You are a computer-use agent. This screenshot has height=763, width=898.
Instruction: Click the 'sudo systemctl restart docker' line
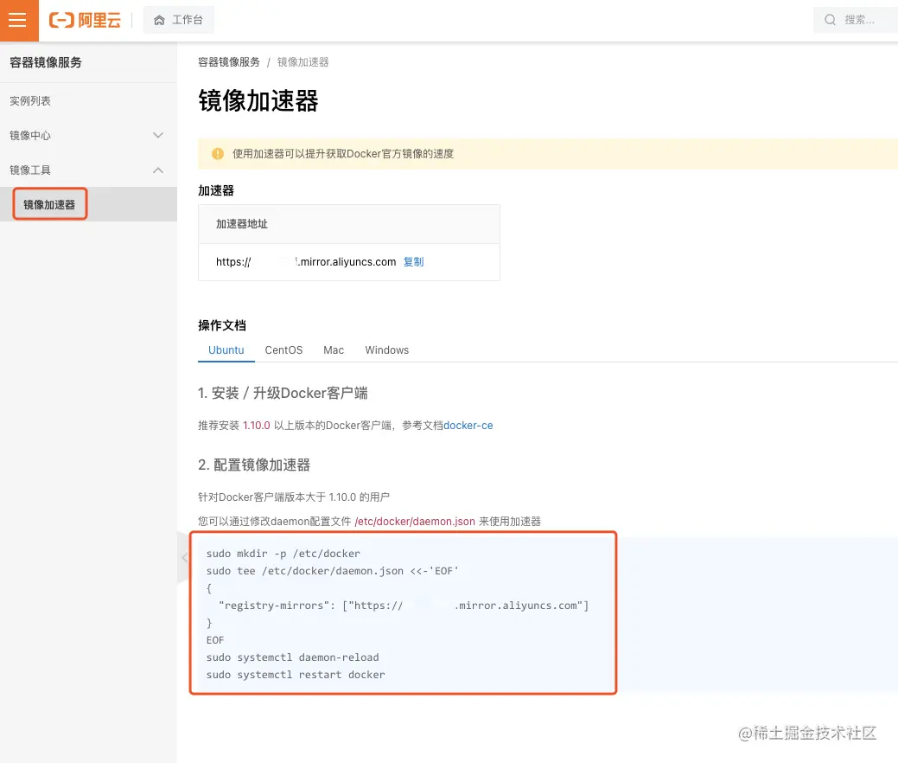click(296, 675)
